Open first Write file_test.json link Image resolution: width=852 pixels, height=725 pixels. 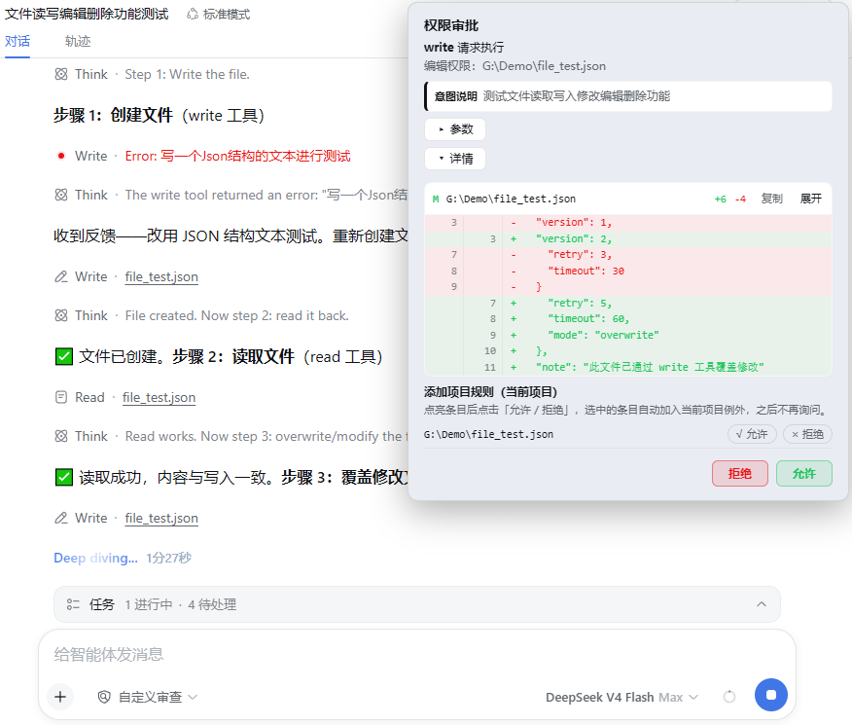coord(161,276)
